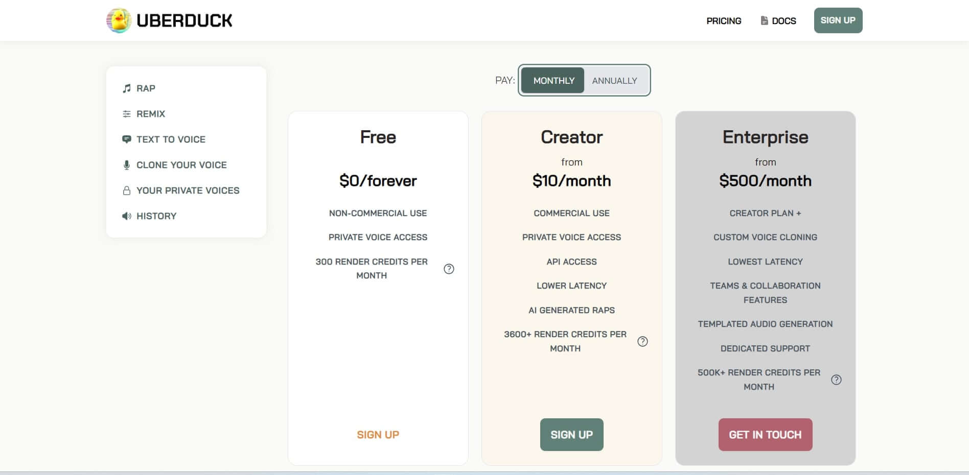Click help icon beside 300 render credits
The width and height of the screenshot is (969, 475).
[449, 269]
